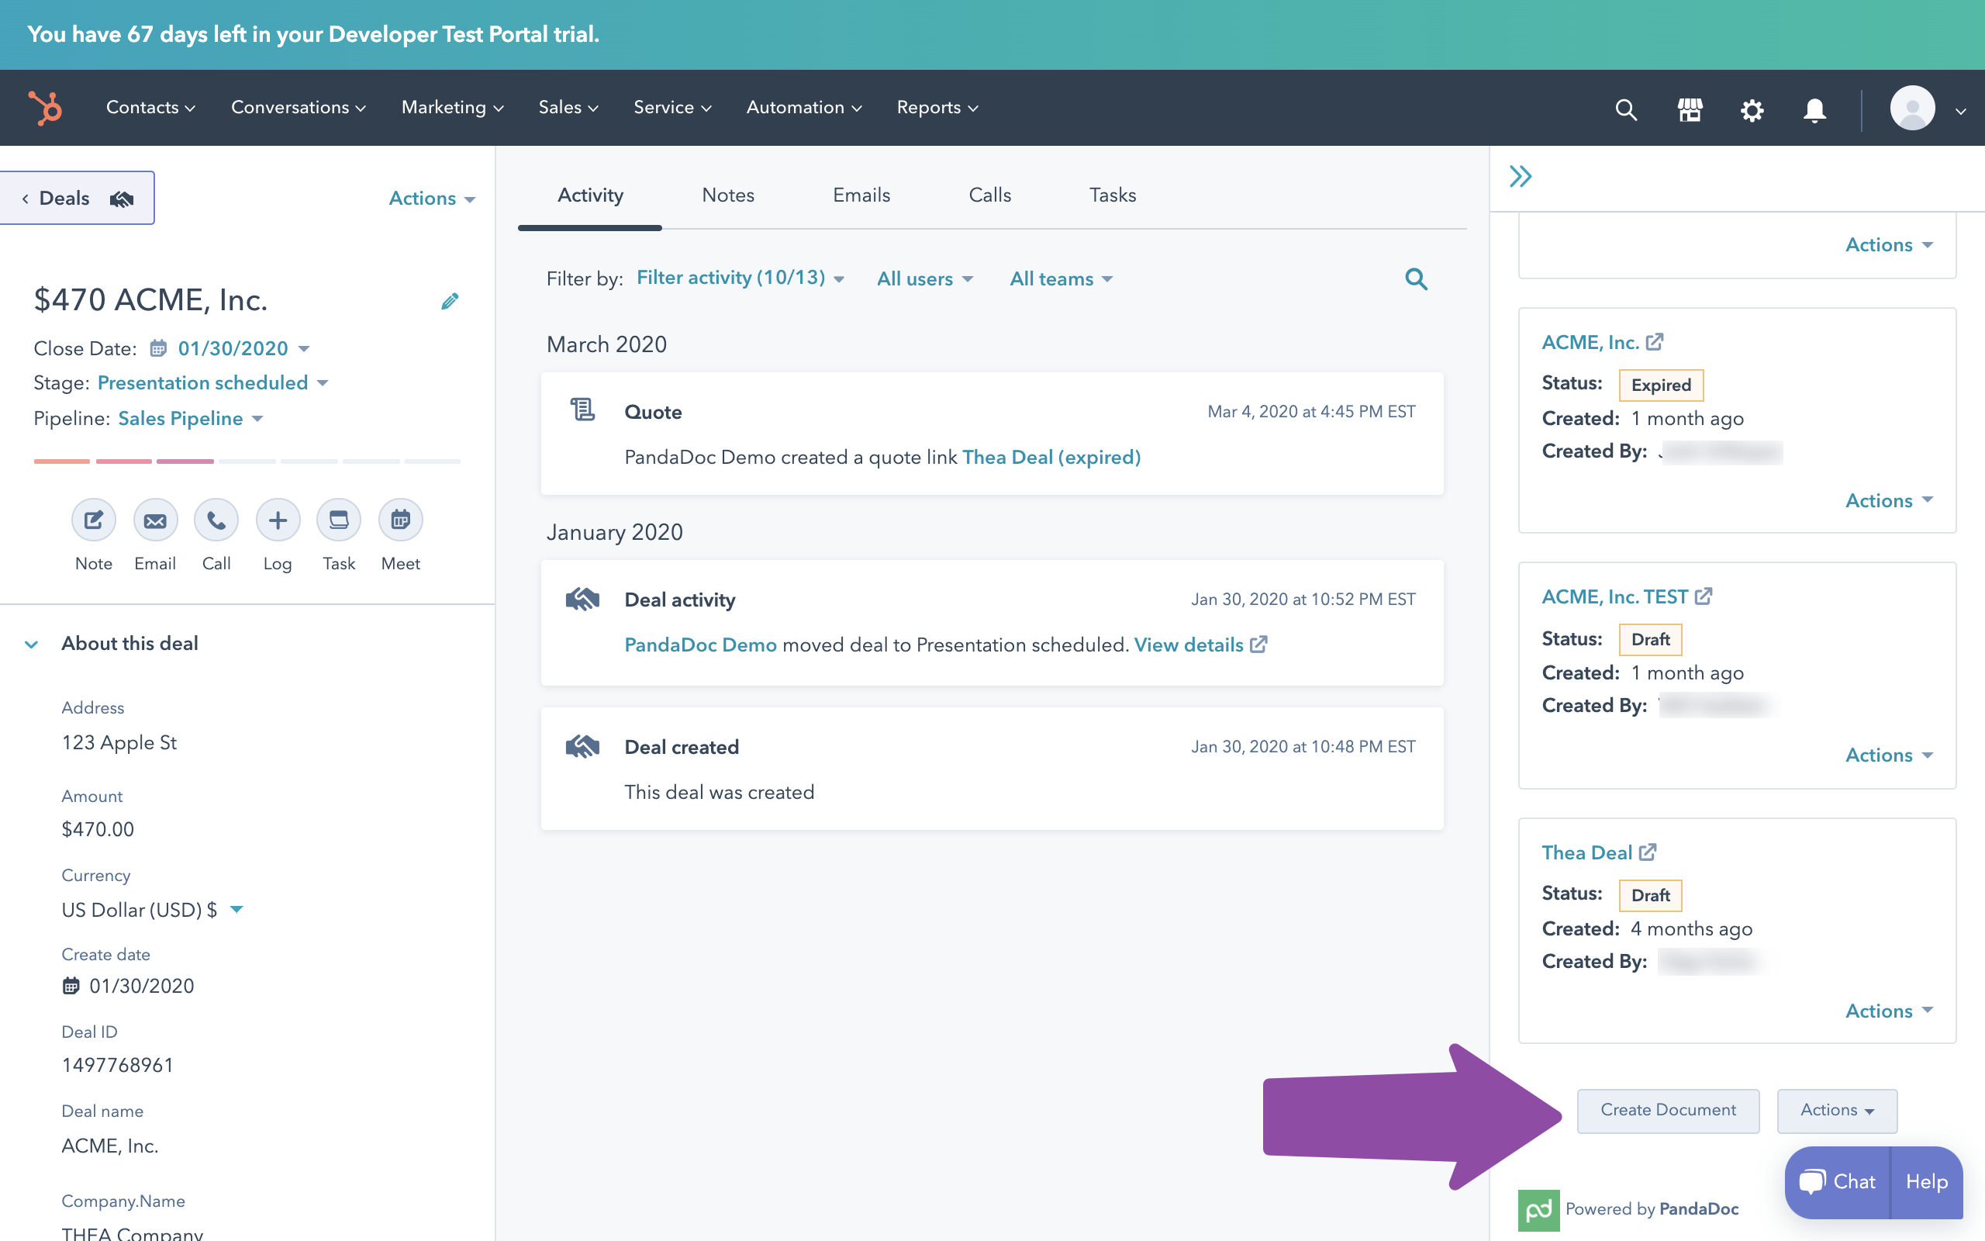This screenshot has width=1985, height=1241.
Task: Open the Sales menu
Action: (568, 108)
